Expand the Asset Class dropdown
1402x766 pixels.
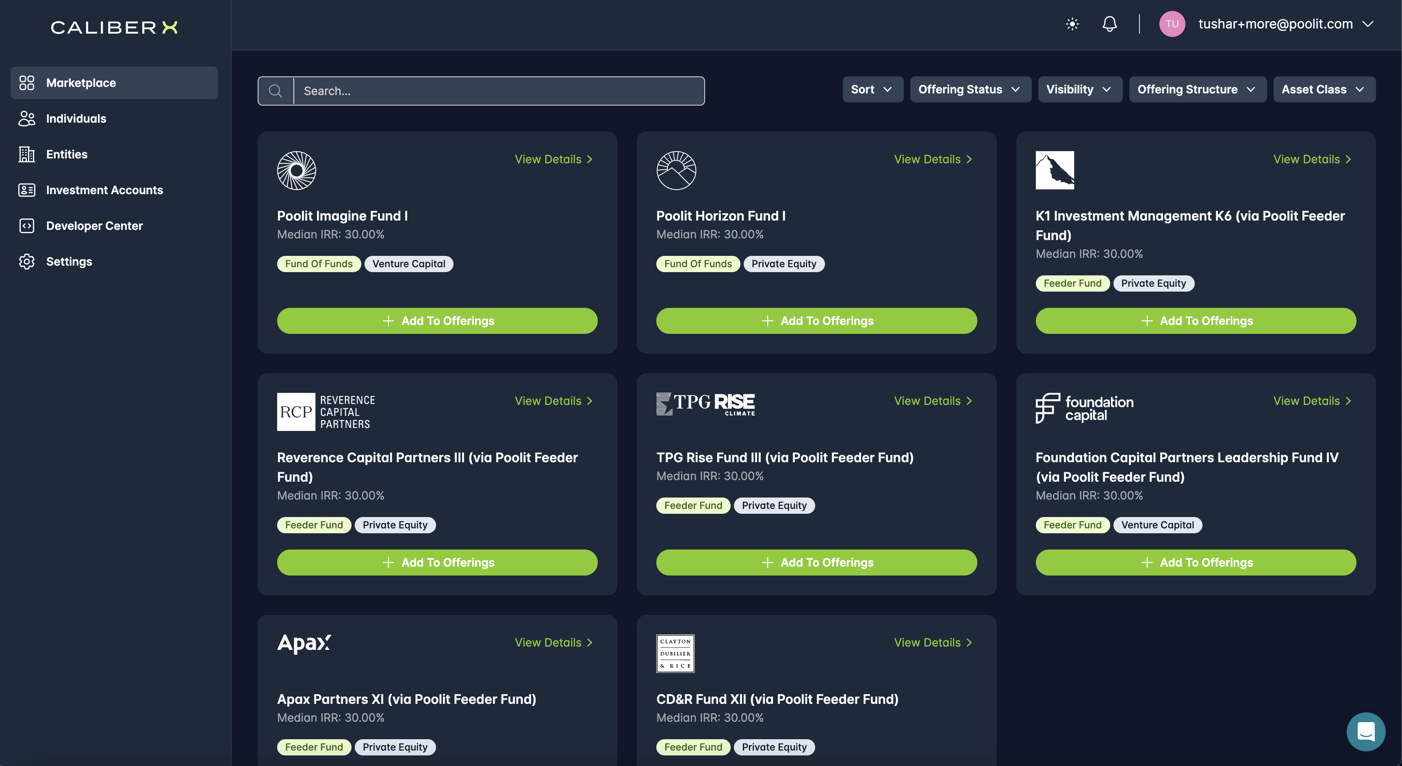pos(1323,89)
